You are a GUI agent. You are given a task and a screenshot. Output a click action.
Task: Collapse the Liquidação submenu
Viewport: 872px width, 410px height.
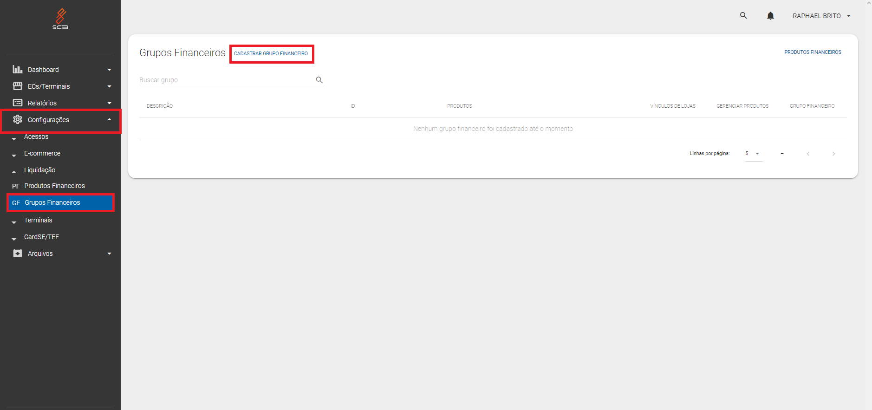39,170
